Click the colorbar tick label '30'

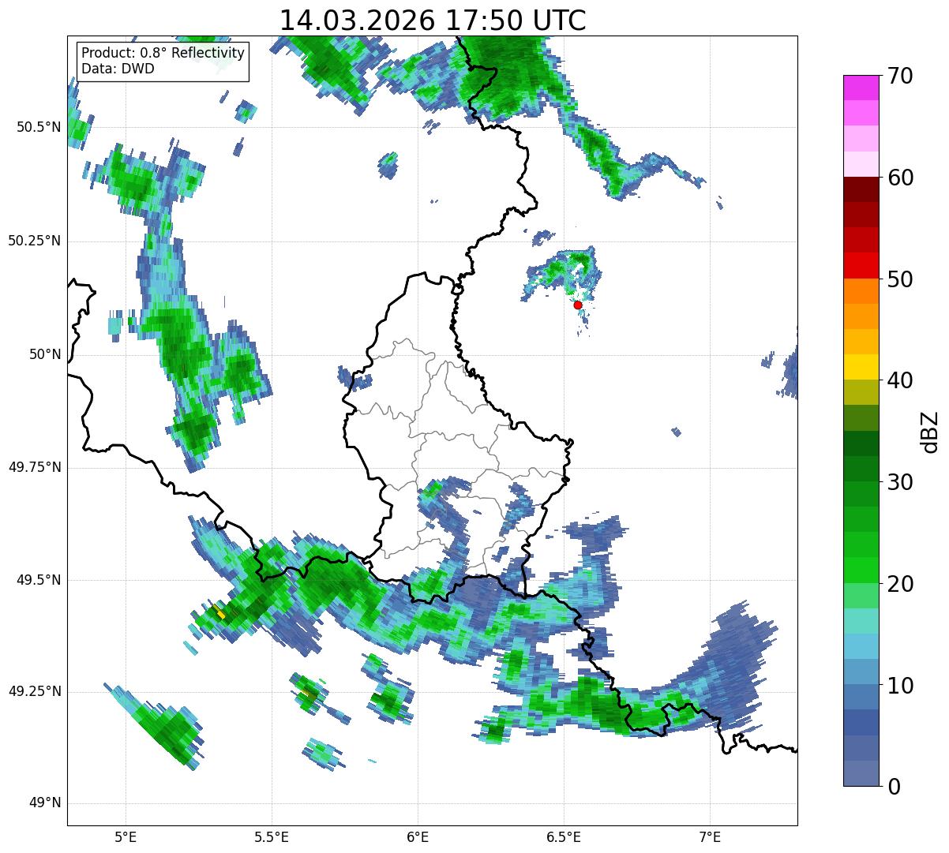[x=900, y=482]
